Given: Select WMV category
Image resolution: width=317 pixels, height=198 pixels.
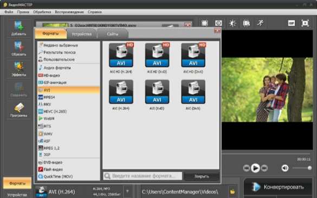Looking at the screenshot, I should click(69, 134).
